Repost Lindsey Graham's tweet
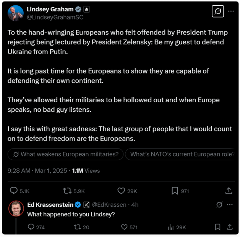This screenshot has width=240, height=237. coord(67,191)
